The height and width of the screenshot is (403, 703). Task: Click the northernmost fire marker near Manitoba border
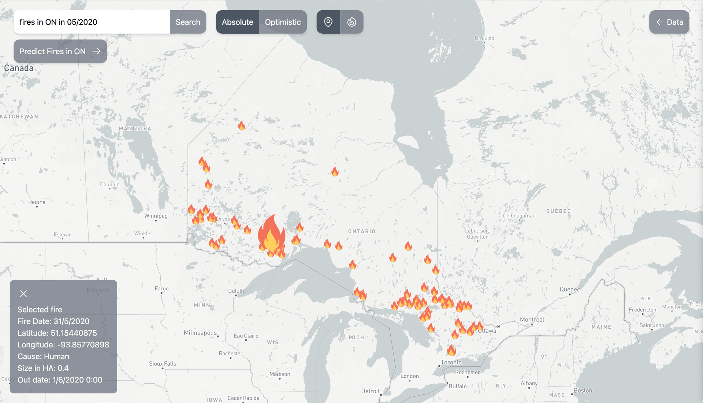click(242, 126)
